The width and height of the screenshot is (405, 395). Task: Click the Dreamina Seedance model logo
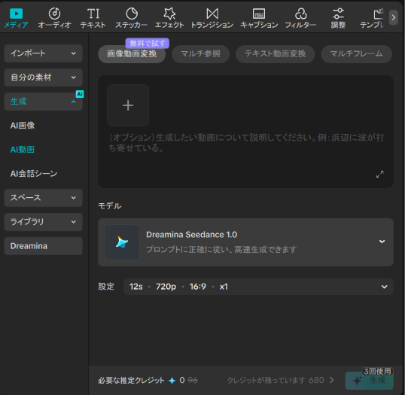(122, 242)
